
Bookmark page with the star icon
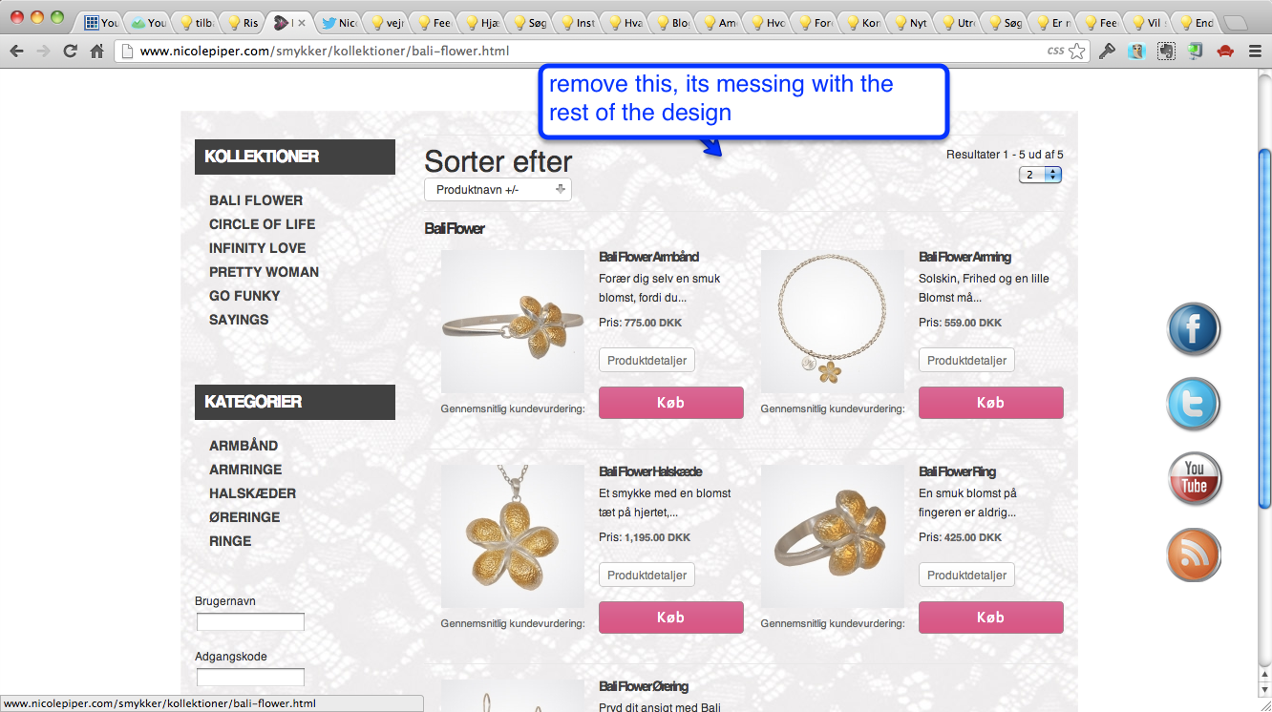(x=1076, y=52)
